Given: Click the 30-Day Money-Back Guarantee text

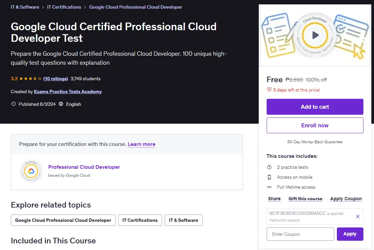Looking at the screenshot, I should tap(315, 142).
